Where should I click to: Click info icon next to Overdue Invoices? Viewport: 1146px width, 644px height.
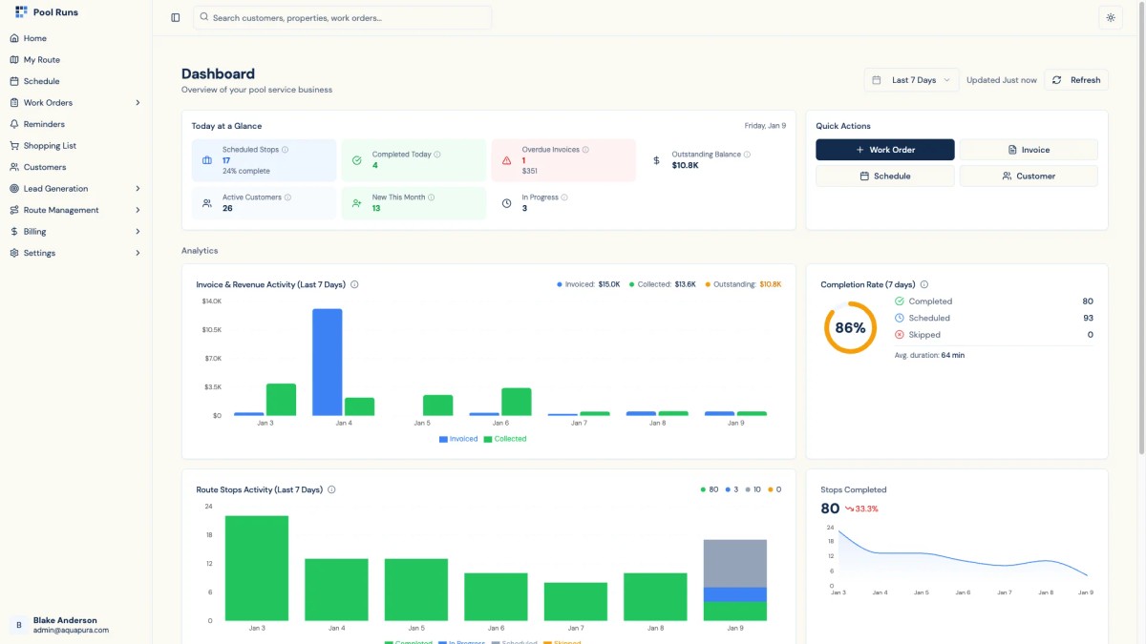pyautogui.click(x=585, y=150)
